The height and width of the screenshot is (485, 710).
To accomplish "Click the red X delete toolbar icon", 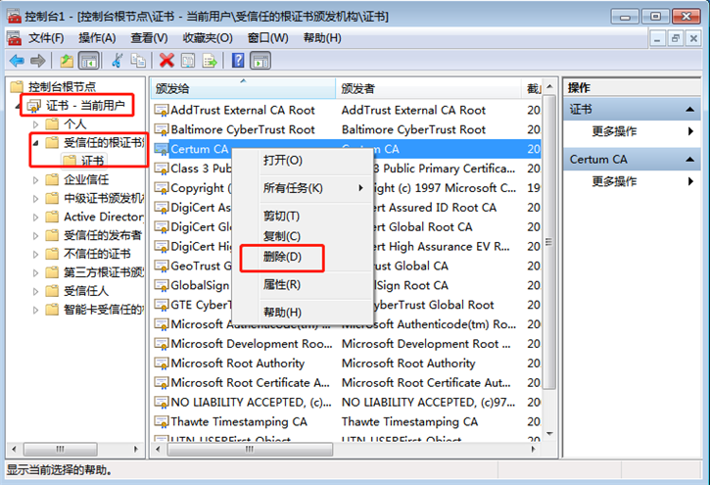I will [x=166, y=61].
